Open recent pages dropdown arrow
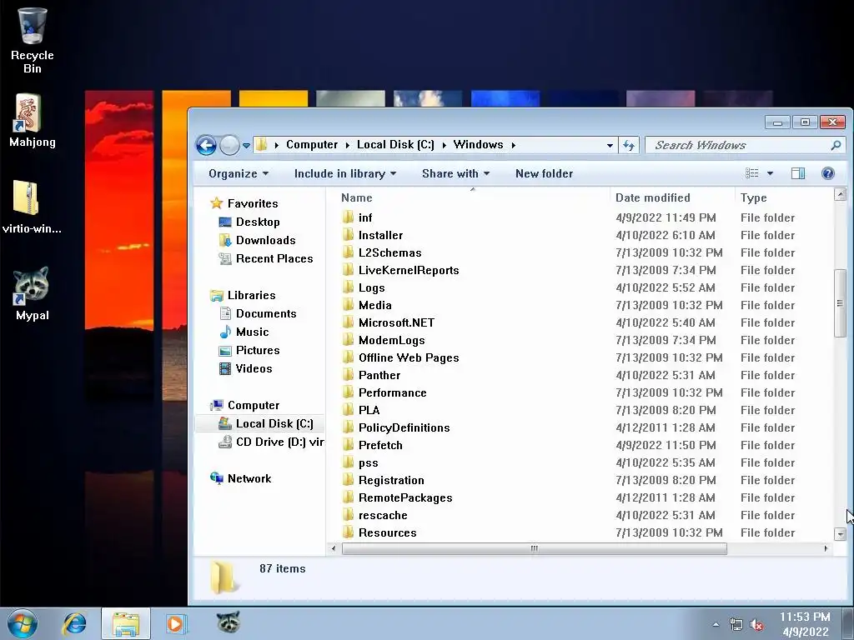 pos(246,146)
